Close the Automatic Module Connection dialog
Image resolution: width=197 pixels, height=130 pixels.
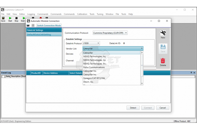tap(167, 21)
